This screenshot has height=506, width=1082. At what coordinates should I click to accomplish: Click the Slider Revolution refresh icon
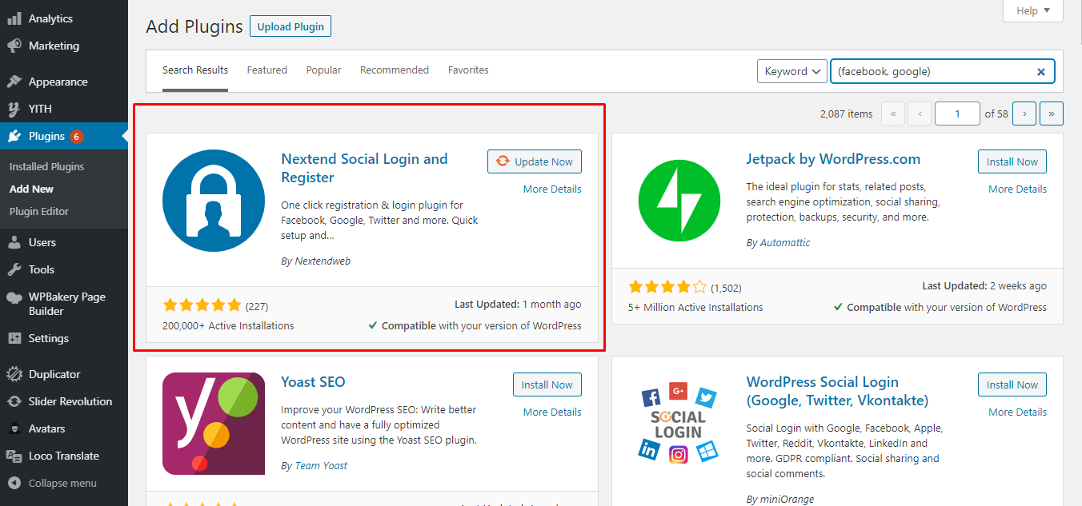point(14,401)
